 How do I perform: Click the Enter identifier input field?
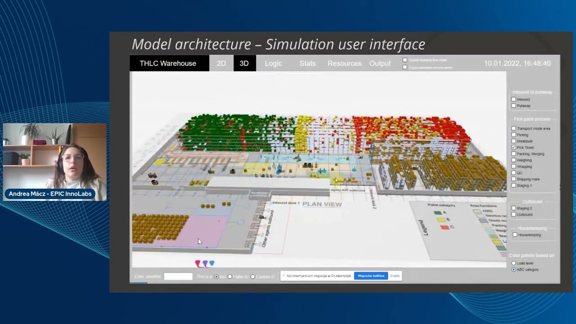[x=178, y=276]
